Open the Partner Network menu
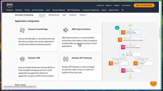163x91 pixels. (59, 10)
